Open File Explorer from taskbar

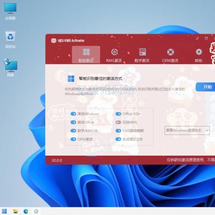tap(15, 211)
